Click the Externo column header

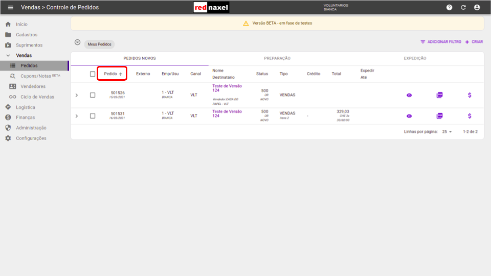click(x=143, y=74)
